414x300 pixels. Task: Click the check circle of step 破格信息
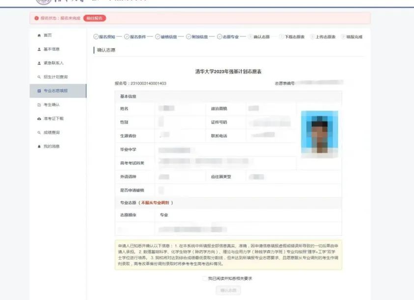pos(158,37)
